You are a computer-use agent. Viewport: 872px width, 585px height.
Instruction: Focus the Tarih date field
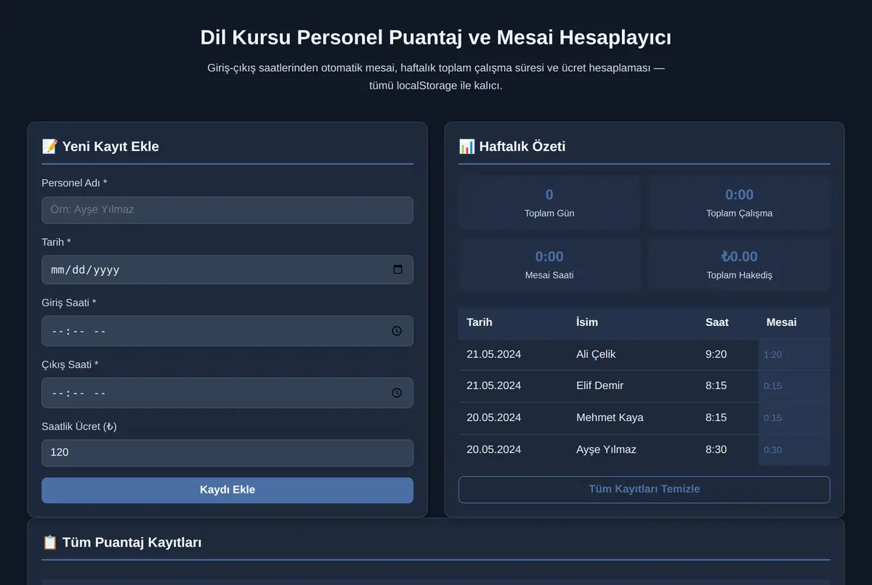pyautogui.click(x=227, y=269)
